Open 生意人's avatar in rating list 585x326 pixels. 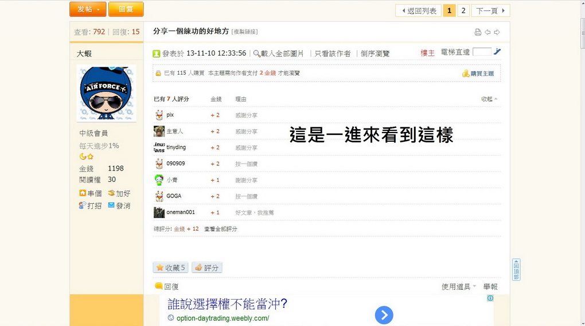point(159,131)
